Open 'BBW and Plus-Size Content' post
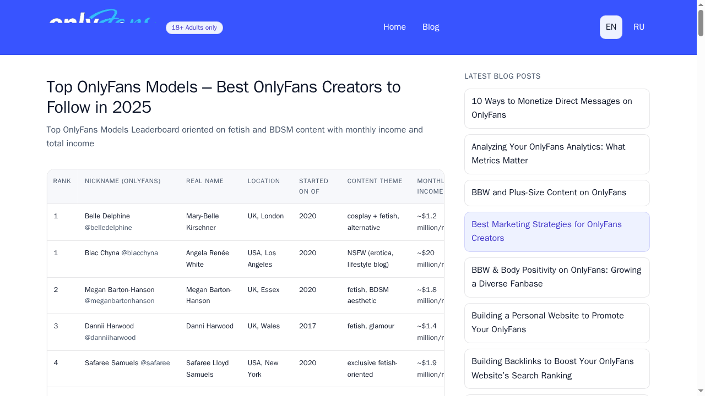The width and height of the screenshot is (705, 396). tap(556, 193)
